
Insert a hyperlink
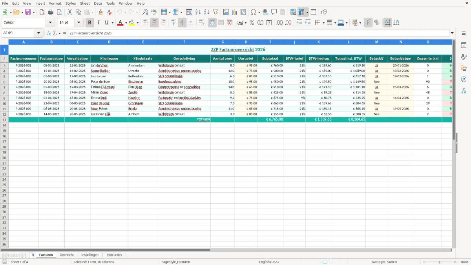click(x=265, y=12)
